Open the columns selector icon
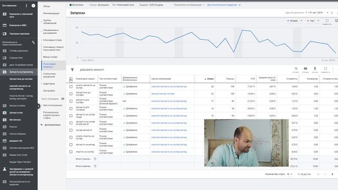The width and height of the screenshot is (338, 190). [305, 69]
